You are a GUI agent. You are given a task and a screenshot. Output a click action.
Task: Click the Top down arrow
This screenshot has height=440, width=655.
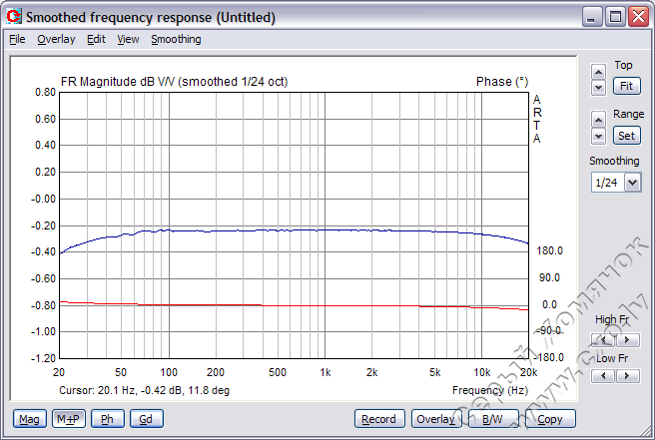click(598, 88)
